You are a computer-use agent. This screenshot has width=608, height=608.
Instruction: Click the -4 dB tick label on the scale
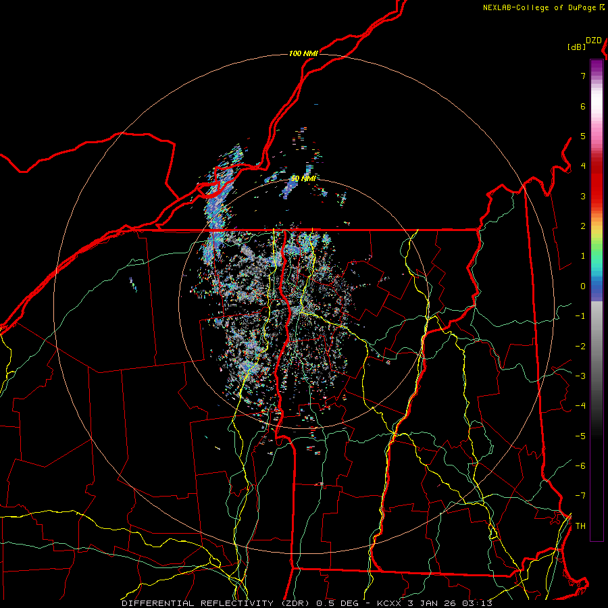[580, 406]
